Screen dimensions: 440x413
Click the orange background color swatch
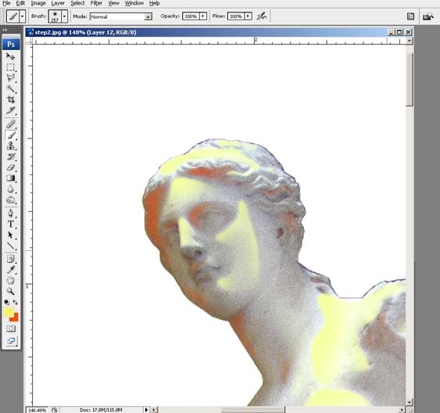coord(15,318)
